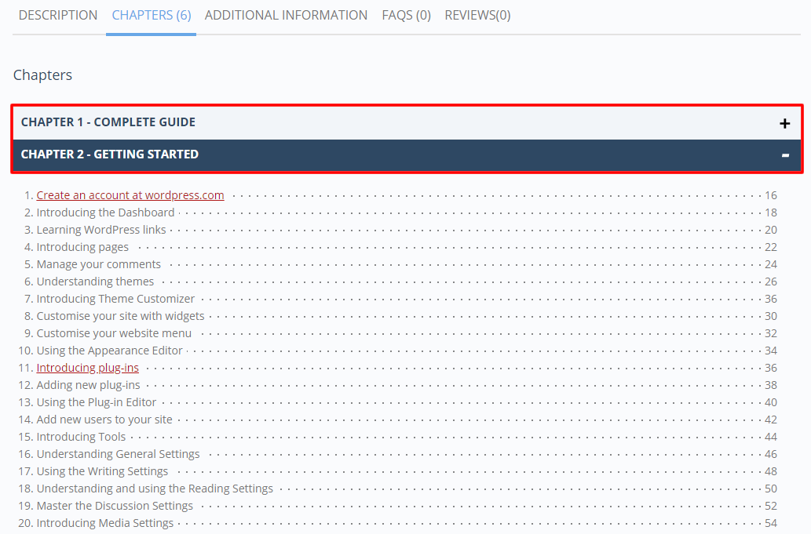Go to the FAQs (0) tab
Screen dimensions: 811x534
tap(406, 15)
